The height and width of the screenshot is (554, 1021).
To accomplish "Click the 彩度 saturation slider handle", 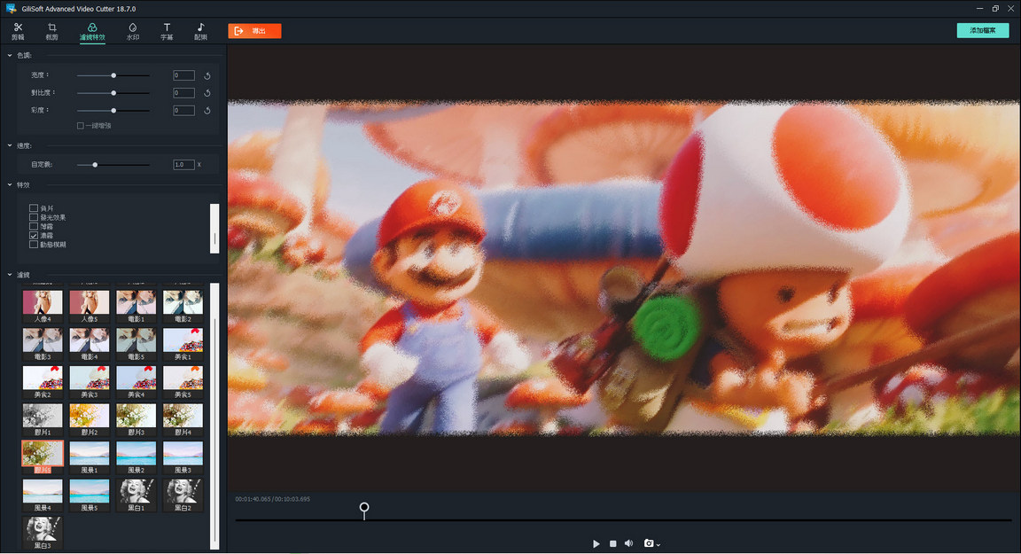I will click(113, 111).
